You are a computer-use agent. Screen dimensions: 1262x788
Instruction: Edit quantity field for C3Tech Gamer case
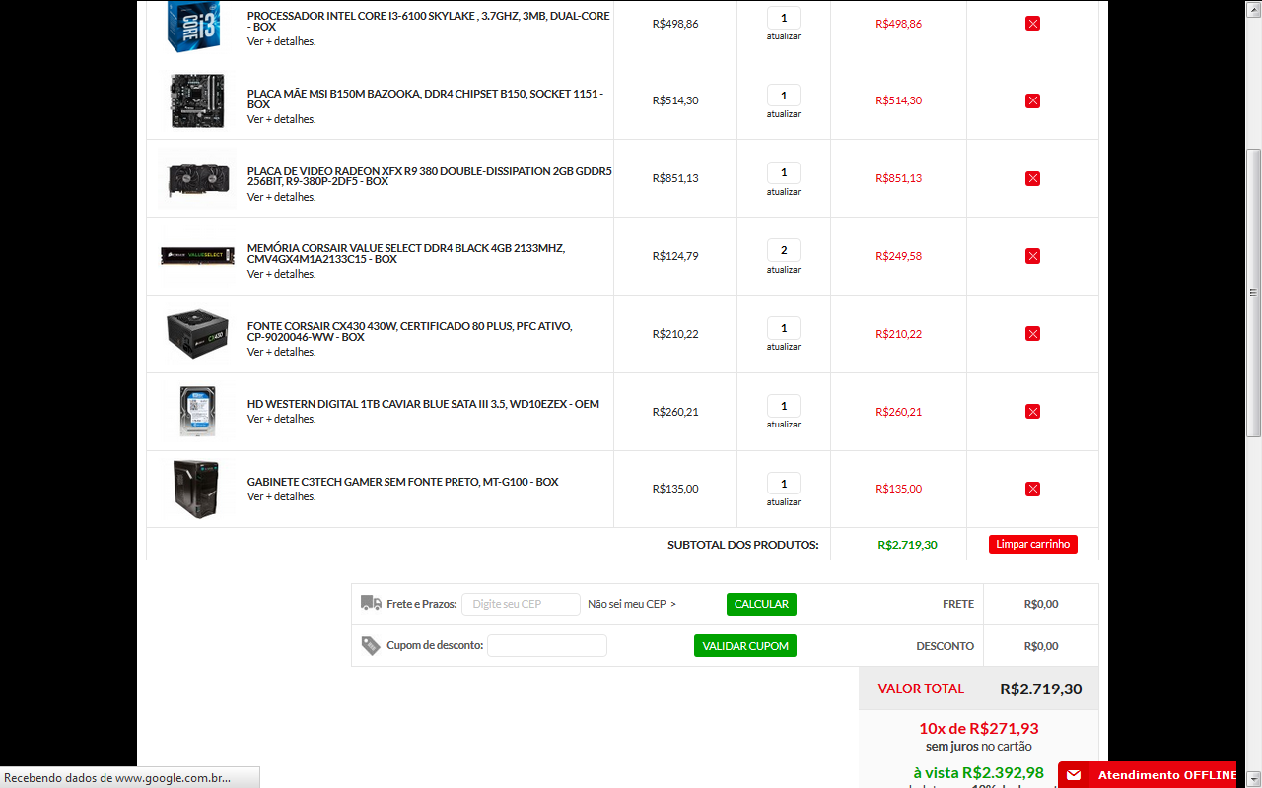[x=784, y=484]
